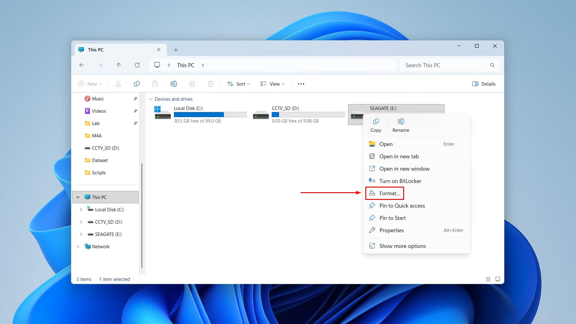Open pinned CCTV_SD (D:) in Quick access

[102, 148]
